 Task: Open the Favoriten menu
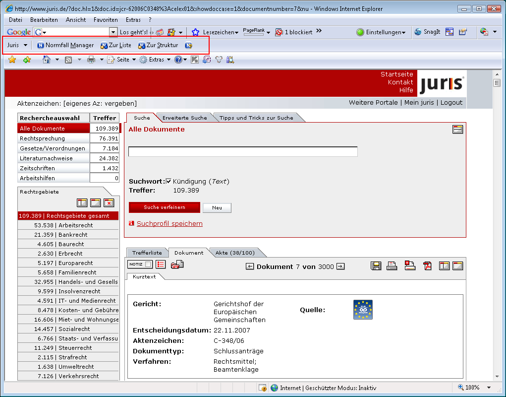coord(106,20)
